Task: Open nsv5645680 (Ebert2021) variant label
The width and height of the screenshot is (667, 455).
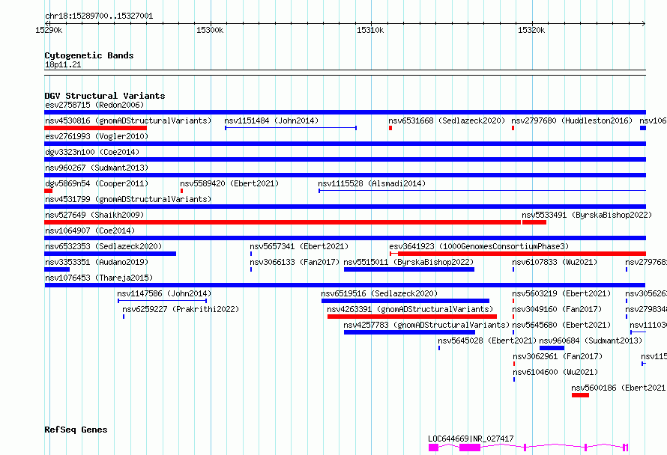Action: pos(561,325)
